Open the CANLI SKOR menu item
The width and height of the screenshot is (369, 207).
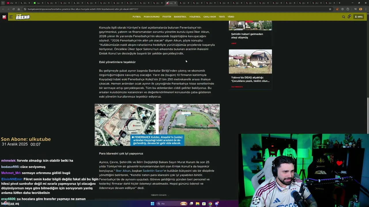210,17
